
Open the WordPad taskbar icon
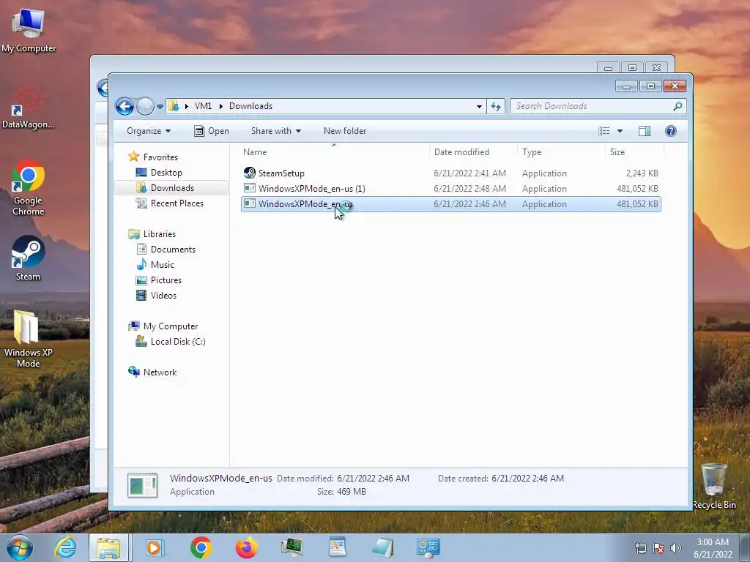(x=337, y=547)
